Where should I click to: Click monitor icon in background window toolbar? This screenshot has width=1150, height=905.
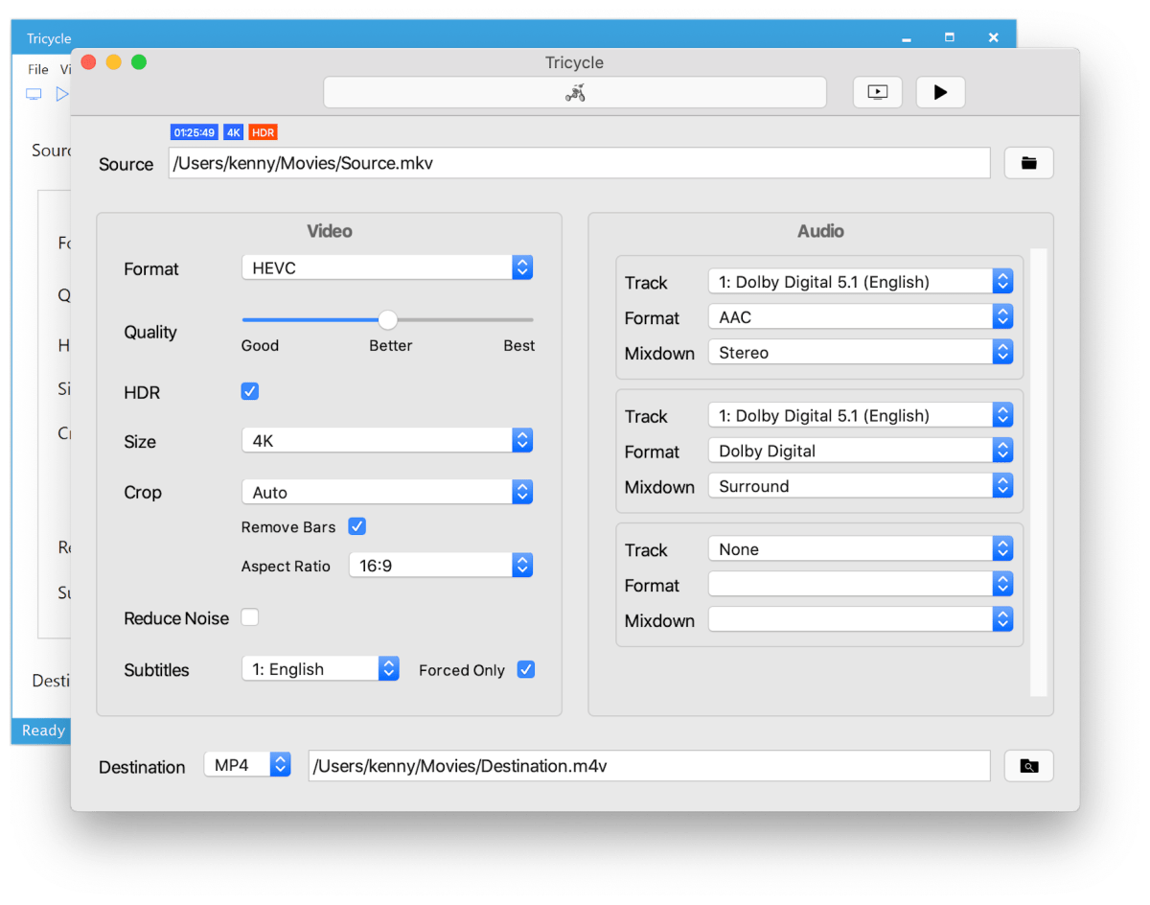[34, 94]
